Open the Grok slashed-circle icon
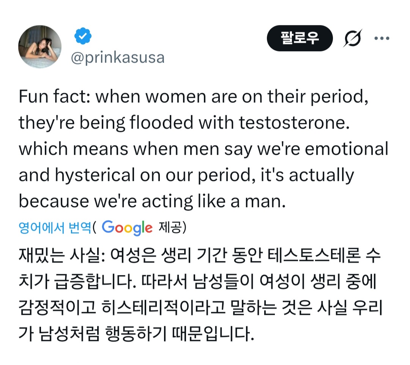The width and height of the screenshot is (410, 365). (x=352, y=38)
